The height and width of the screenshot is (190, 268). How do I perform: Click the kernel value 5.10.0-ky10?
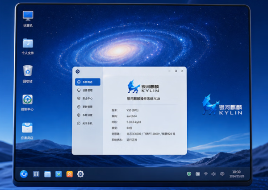point(134,122)
